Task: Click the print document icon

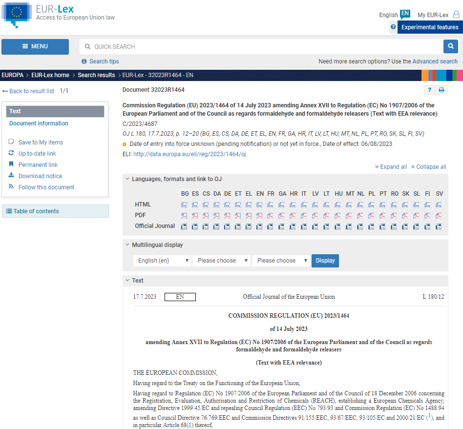Action: click(442, 90)
